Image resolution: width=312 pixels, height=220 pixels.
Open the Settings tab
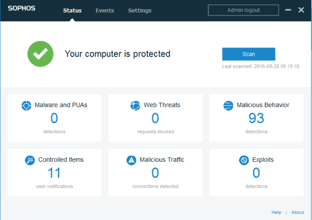coord(139,11)
